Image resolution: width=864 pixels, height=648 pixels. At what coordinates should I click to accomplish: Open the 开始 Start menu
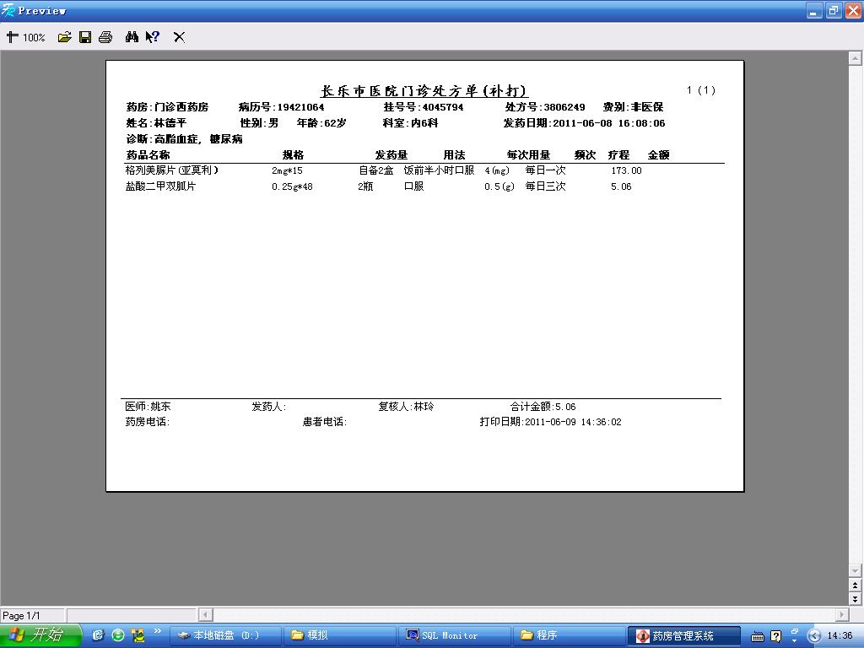(x=40, y=635)
